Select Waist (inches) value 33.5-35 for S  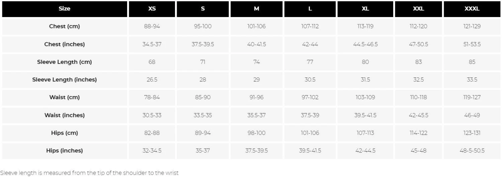[203, 115]
